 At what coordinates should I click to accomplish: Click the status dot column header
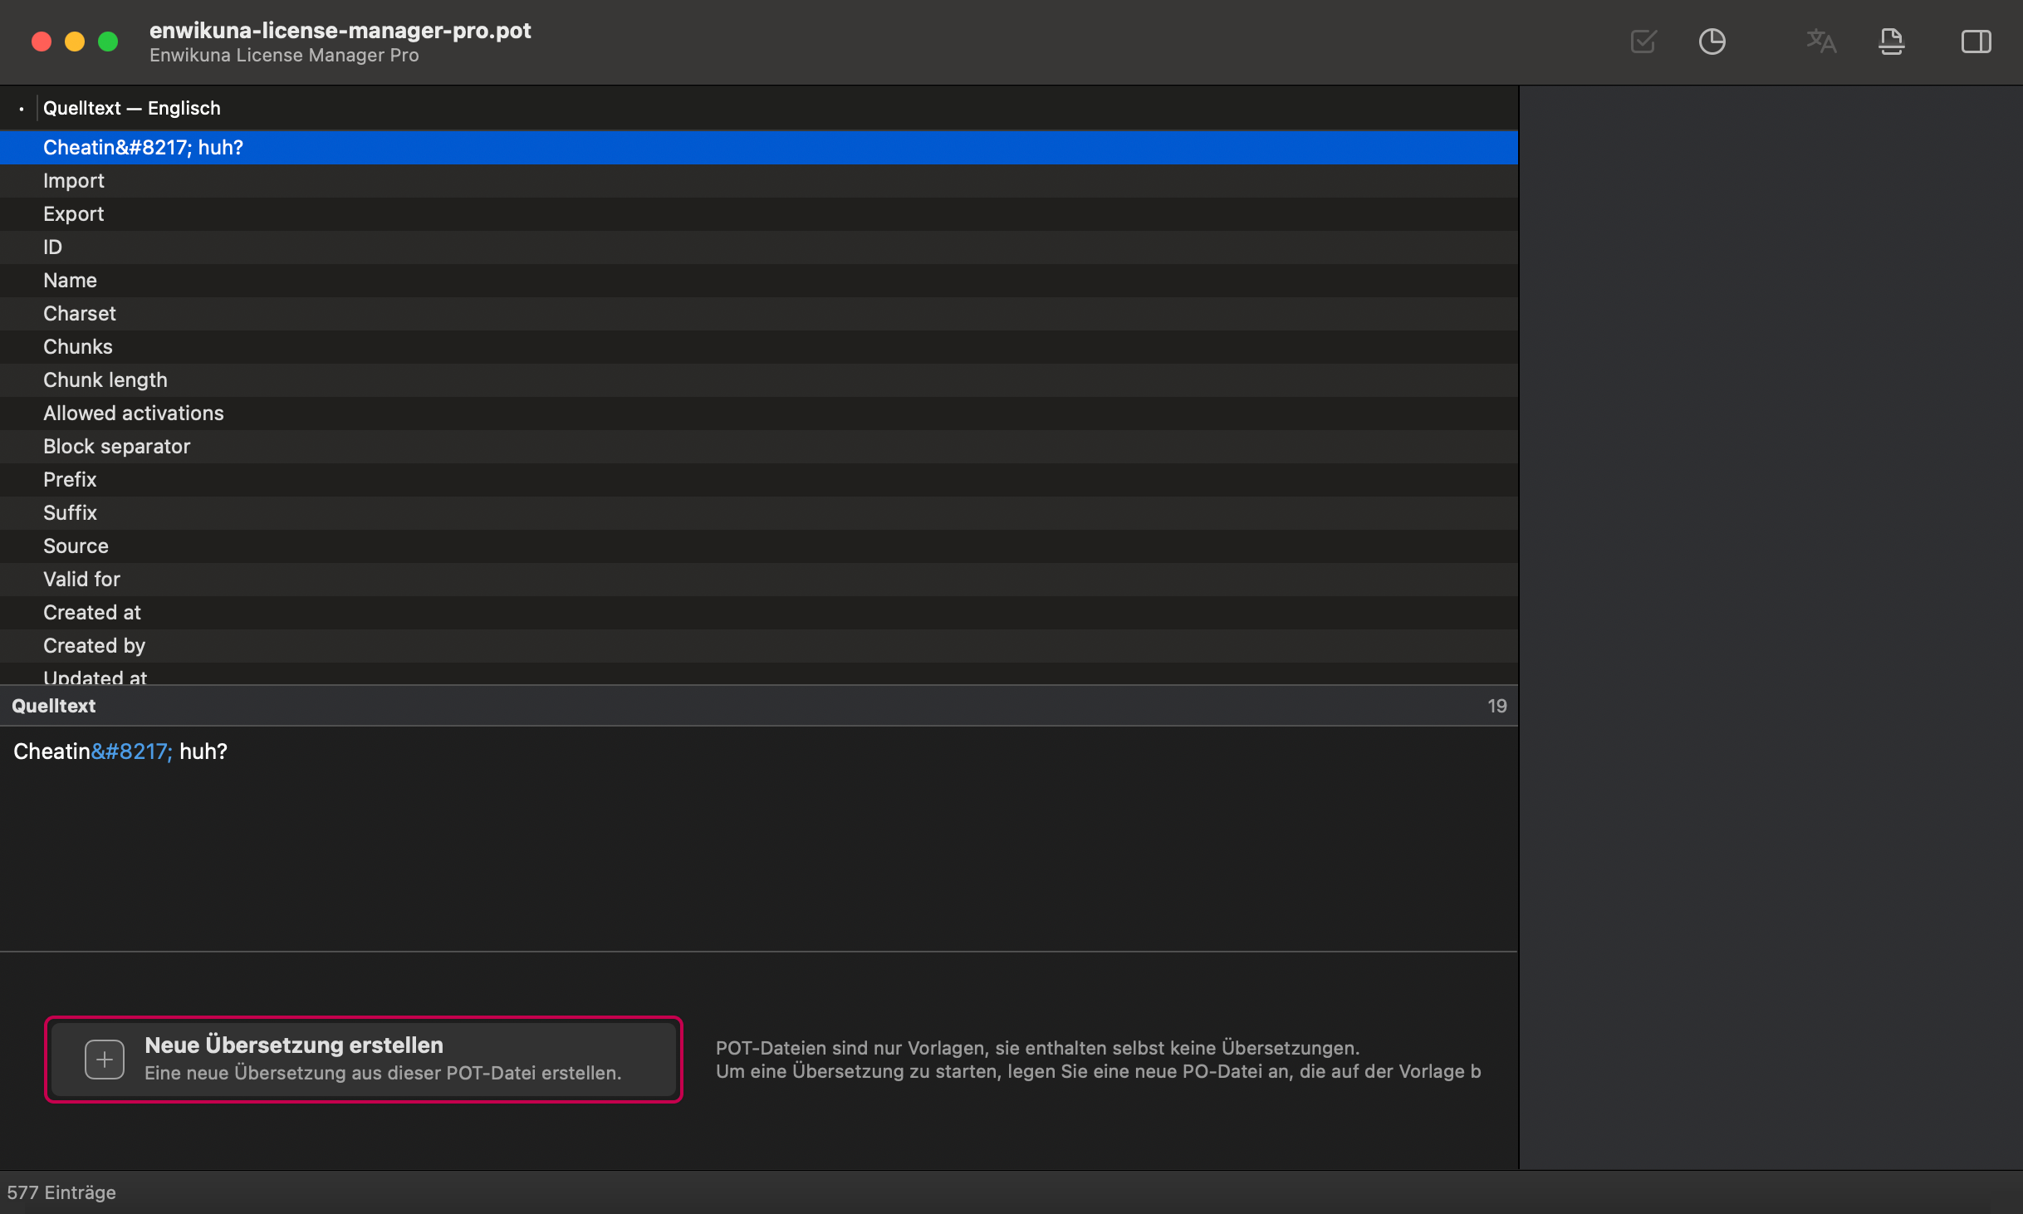(x=21, y=109)
